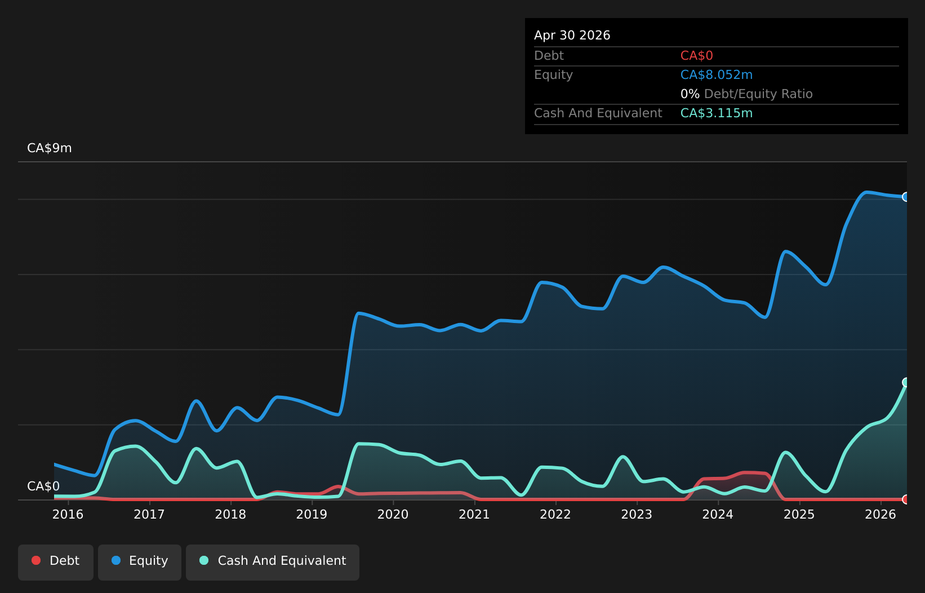The width and height of the screenshot is (925, 593).
Task: Click the 2018 x-axis label
Action: pos(230,514)
